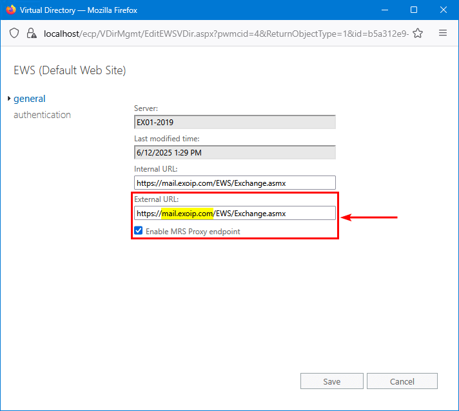Click into the Internal URL field
The image size is (459, 411).
point(235,183)
